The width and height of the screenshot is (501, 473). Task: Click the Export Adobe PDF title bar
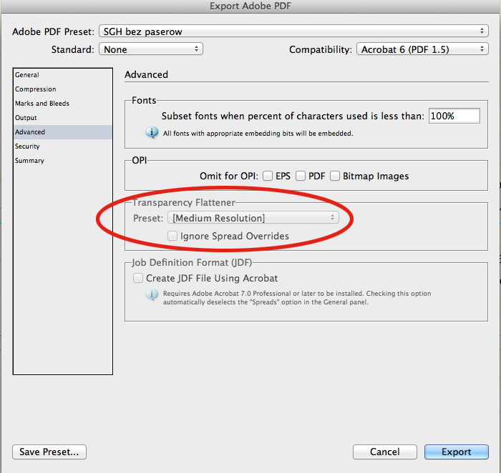click(x=250, y=6)
